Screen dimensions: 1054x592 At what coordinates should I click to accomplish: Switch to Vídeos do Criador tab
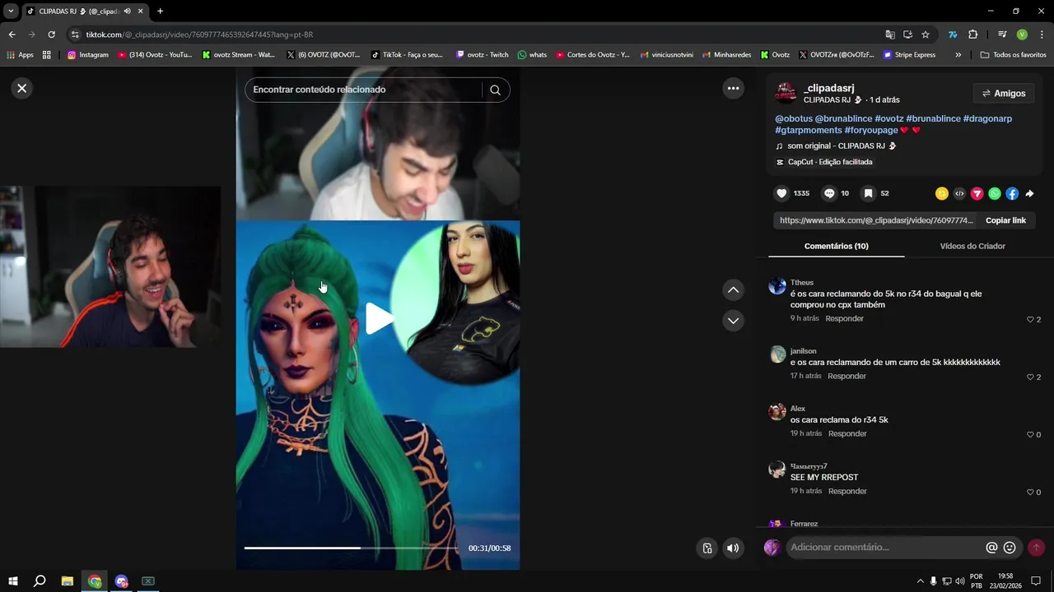pyautogui.click(x=972, y=246)
